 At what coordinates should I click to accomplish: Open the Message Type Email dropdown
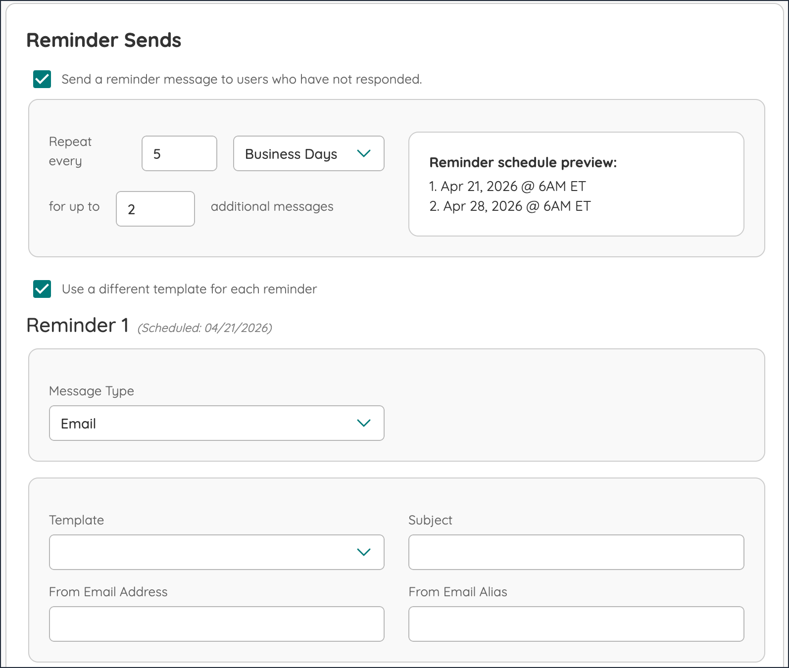pyautogui.click(x=217, y=423)
